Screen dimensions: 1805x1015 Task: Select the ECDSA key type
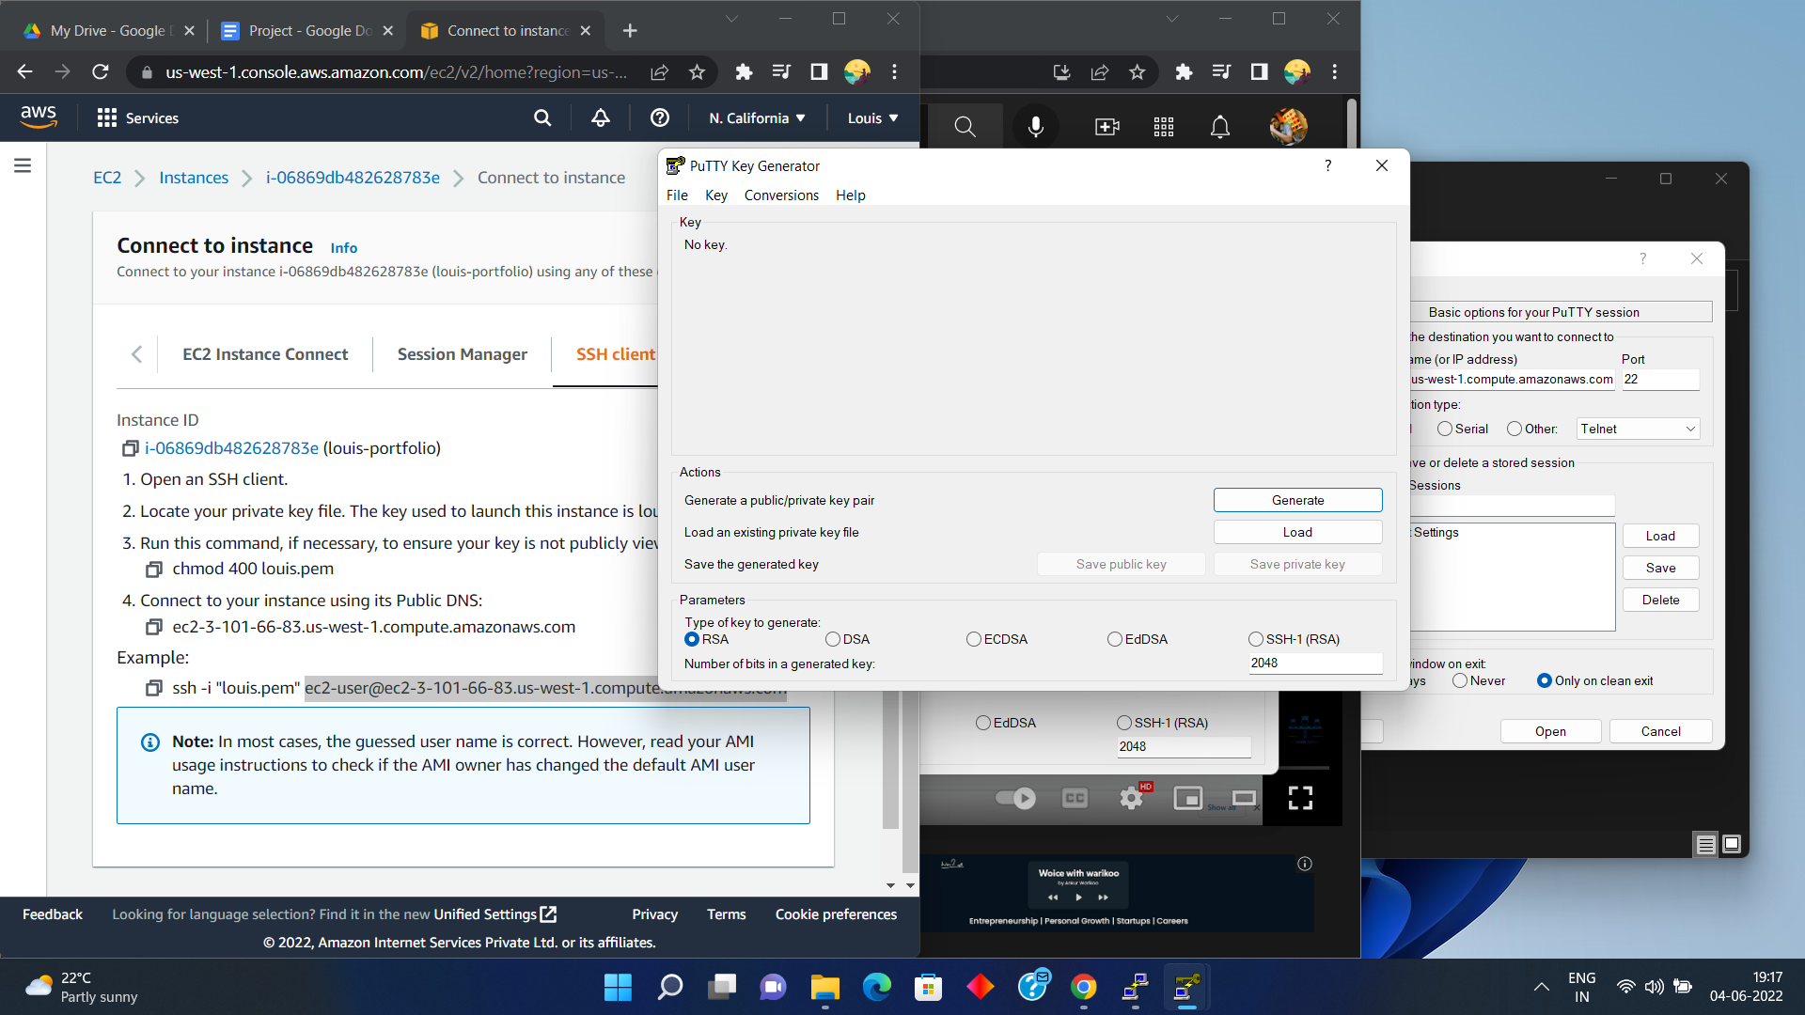tap(974, 639)
